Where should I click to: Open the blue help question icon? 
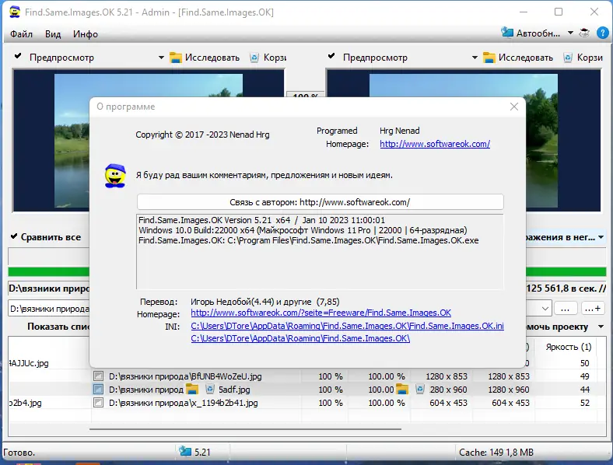pos(602,33)
